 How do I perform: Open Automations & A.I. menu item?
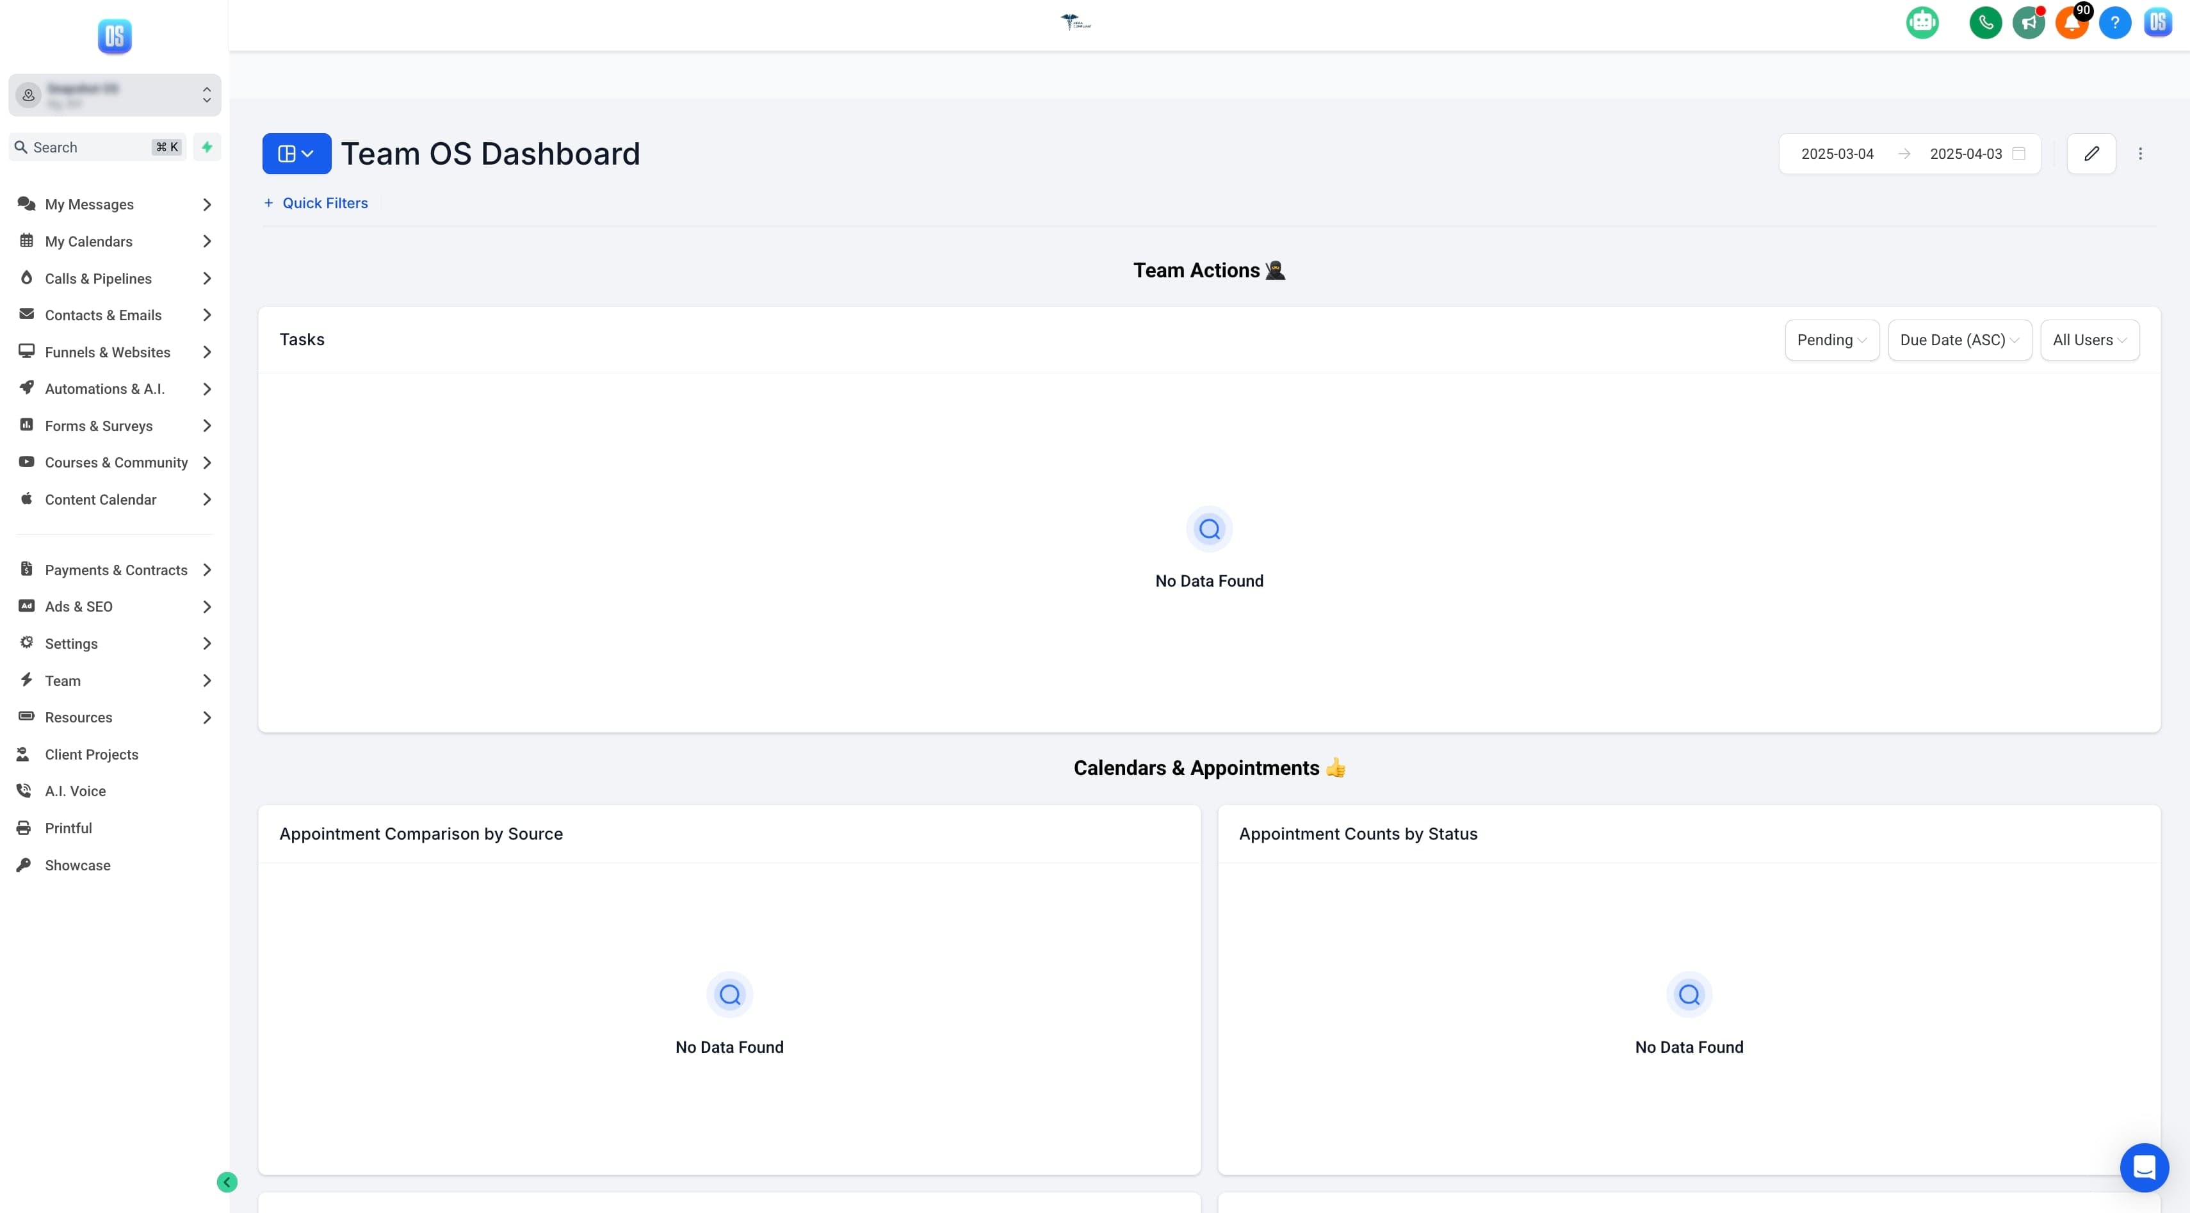pos(115,389)
